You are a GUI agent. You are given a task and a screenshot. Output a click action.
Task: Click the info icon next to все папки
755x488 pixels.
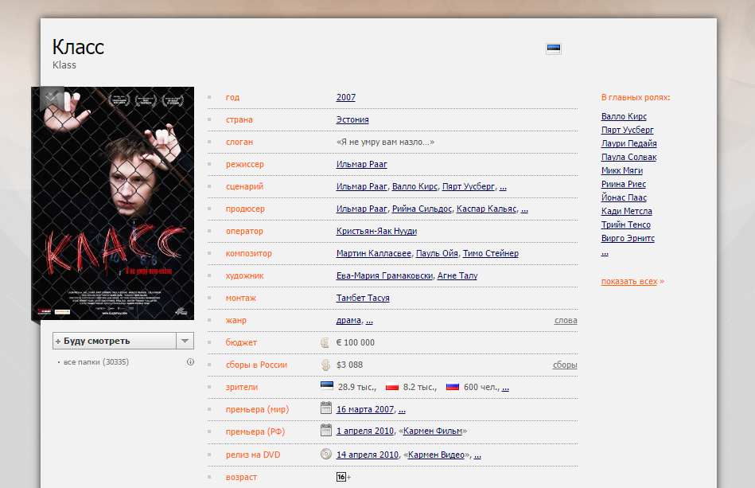point(190,362)
